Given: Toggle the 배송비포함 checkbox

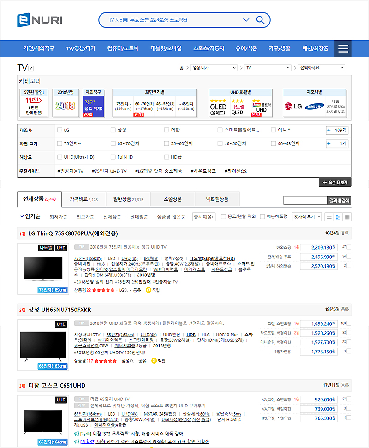Looking at the screenshot, I should click(262, 216).
